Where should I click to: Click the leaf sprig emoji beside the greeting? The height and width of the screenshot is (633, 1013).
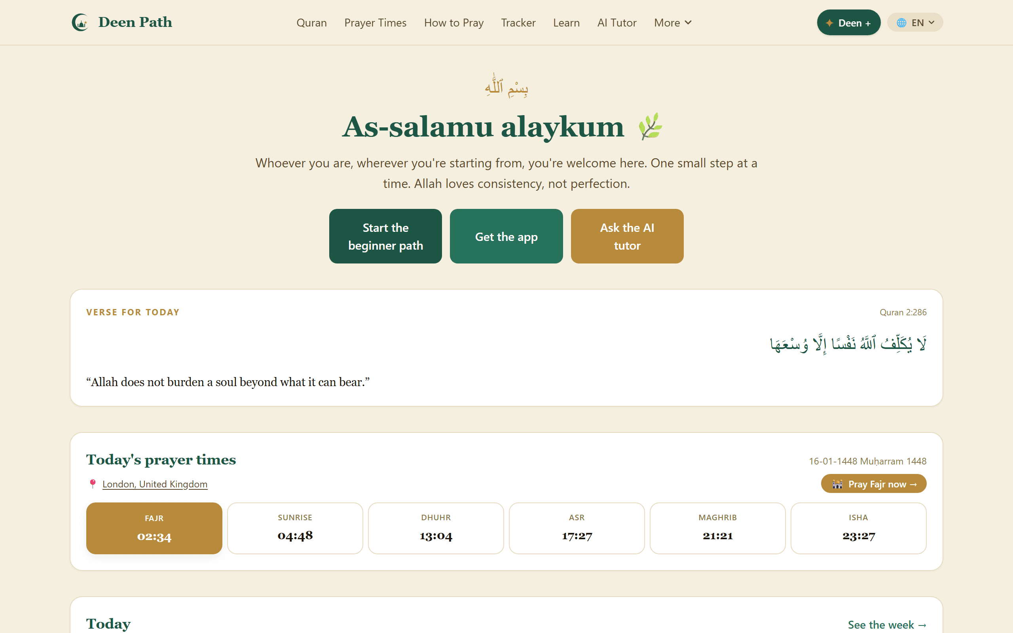650,127
